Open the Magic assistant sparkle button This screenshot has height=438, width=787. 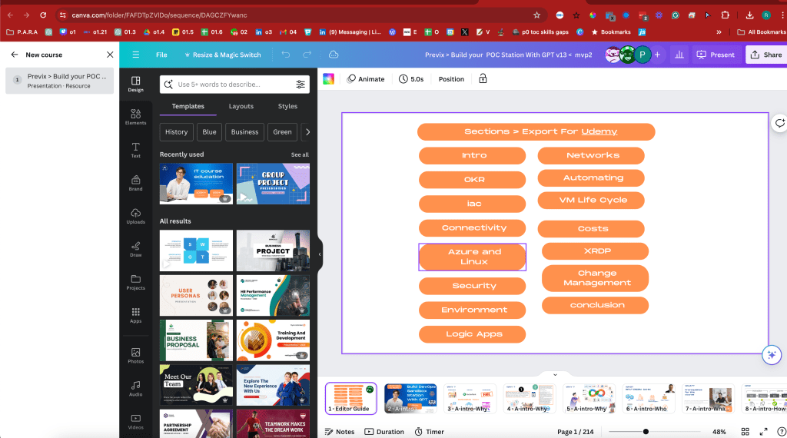(x=772, y=355)
